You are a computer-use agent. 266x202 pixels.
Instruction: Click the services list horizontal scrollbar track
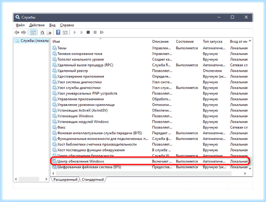[x=144, y=173]
